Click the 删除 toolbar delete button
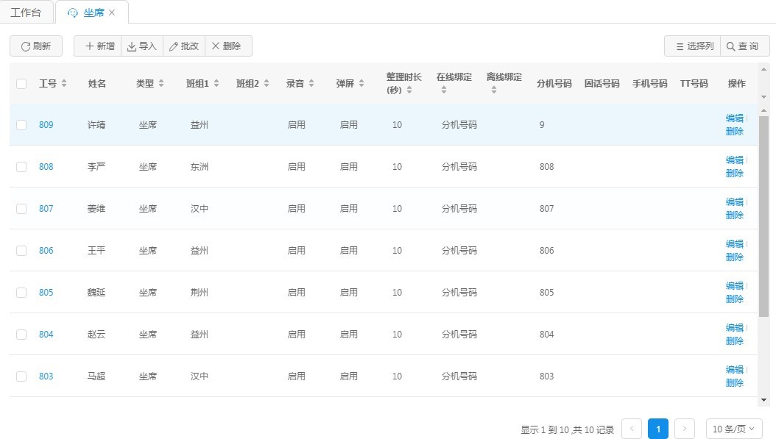 tap(228, 46)
